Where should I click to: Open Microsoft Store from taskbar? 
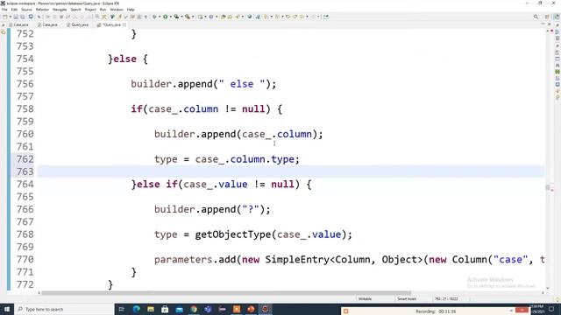pyautogui.click(x=165, y=309)
